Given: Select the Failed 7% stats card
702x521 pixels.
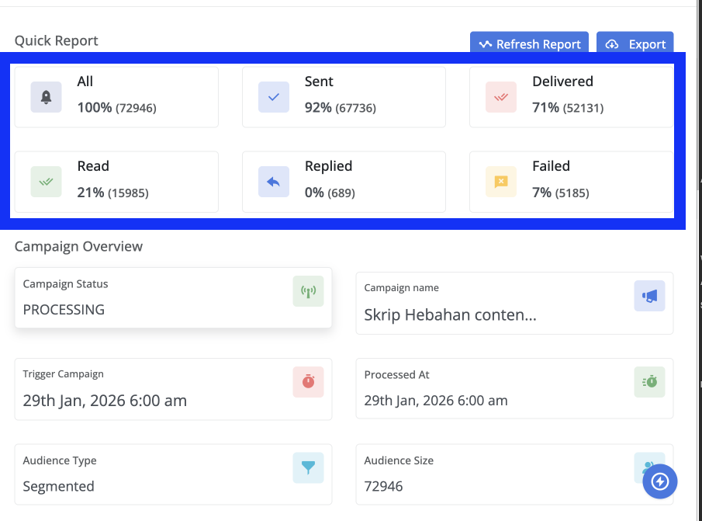Looking at the screenshot, I should (x=571, y=182).
